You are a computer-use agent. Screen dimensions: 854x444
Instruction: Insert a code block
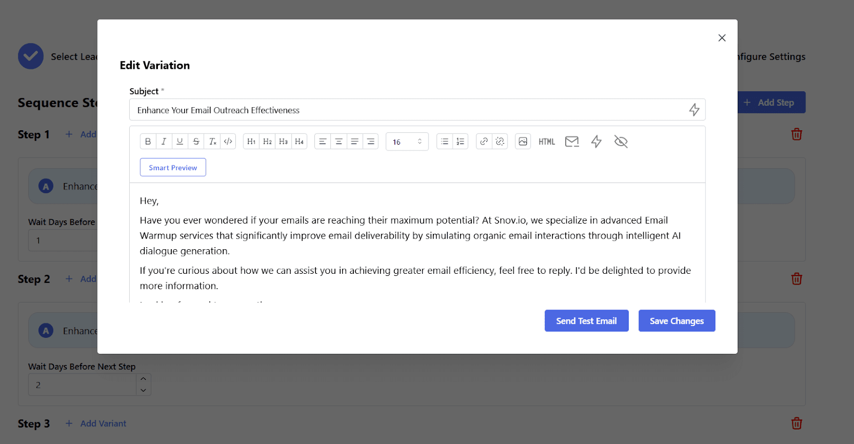click(228, 141)
